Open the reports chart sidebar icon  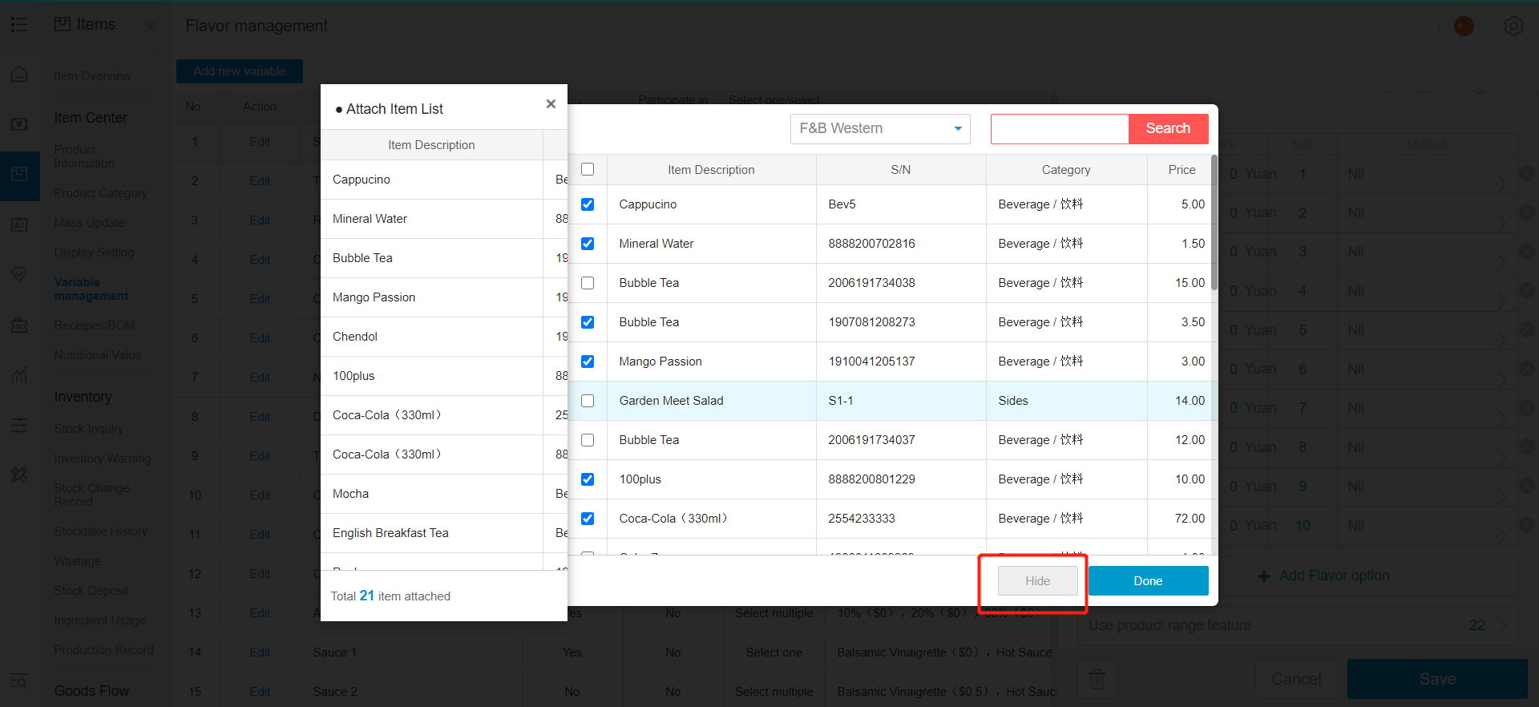click(x=19, y=374)
